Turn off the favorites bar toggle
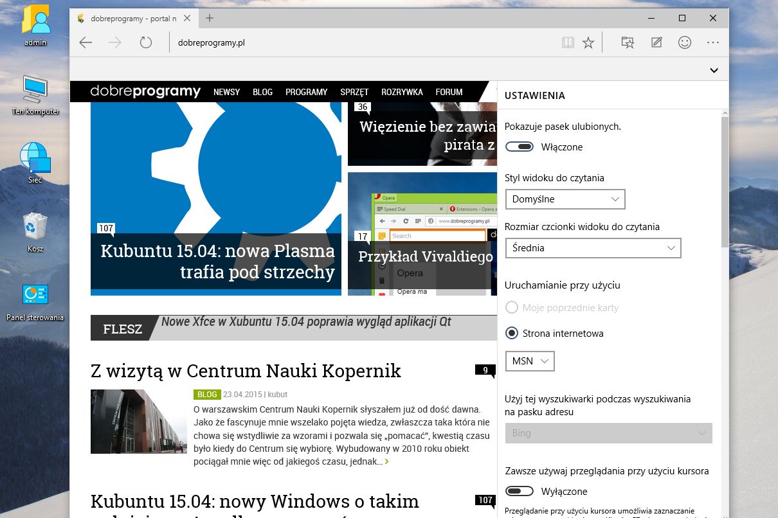 click(x=520, y=147)
